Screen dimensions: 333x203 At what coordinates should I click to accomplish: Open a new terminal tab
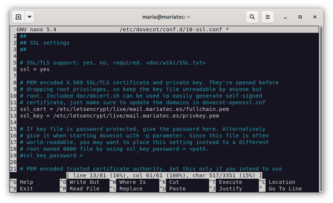[x=18, y=17]
